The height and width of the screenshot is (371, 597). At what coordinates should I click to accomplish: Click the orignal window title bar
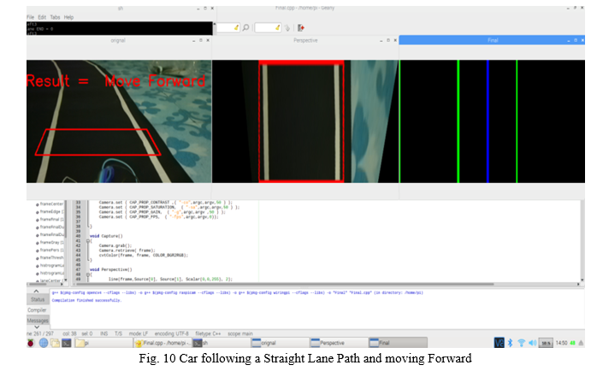point(118,40)
